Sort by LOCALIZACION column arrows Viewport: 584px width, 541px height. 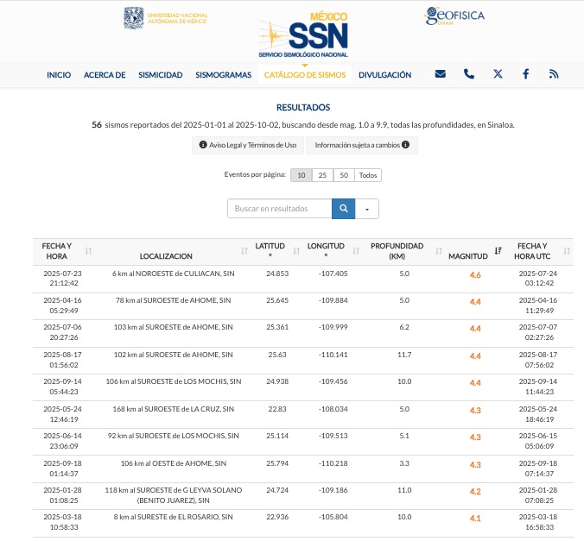244,251
